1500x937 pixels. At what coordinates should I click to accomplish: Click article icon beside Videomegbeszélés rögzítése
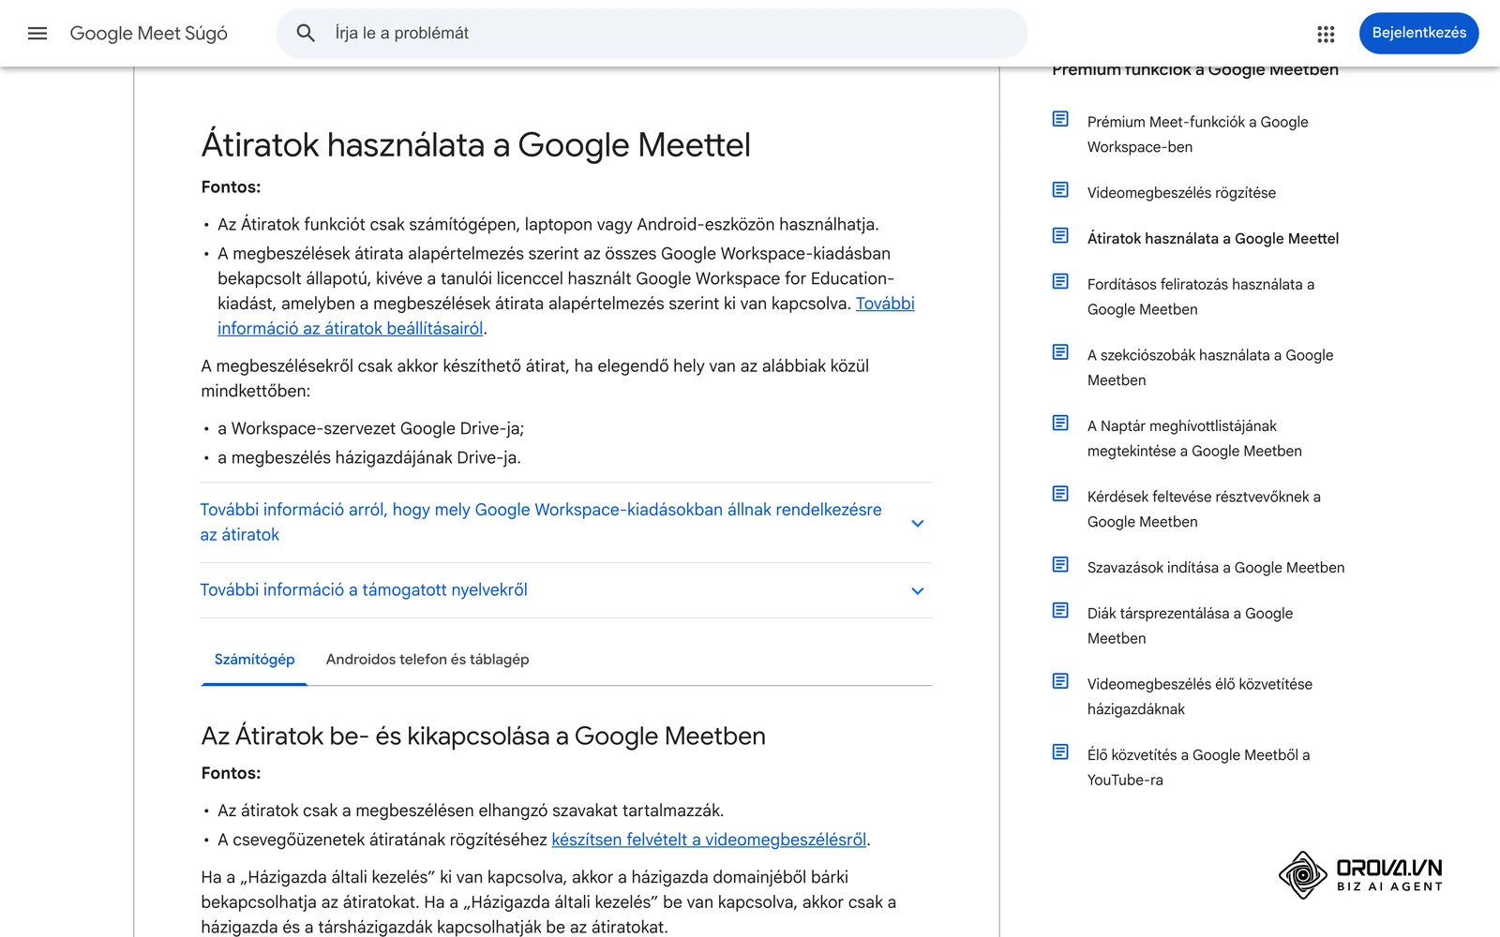click(x=1060, y=190)
